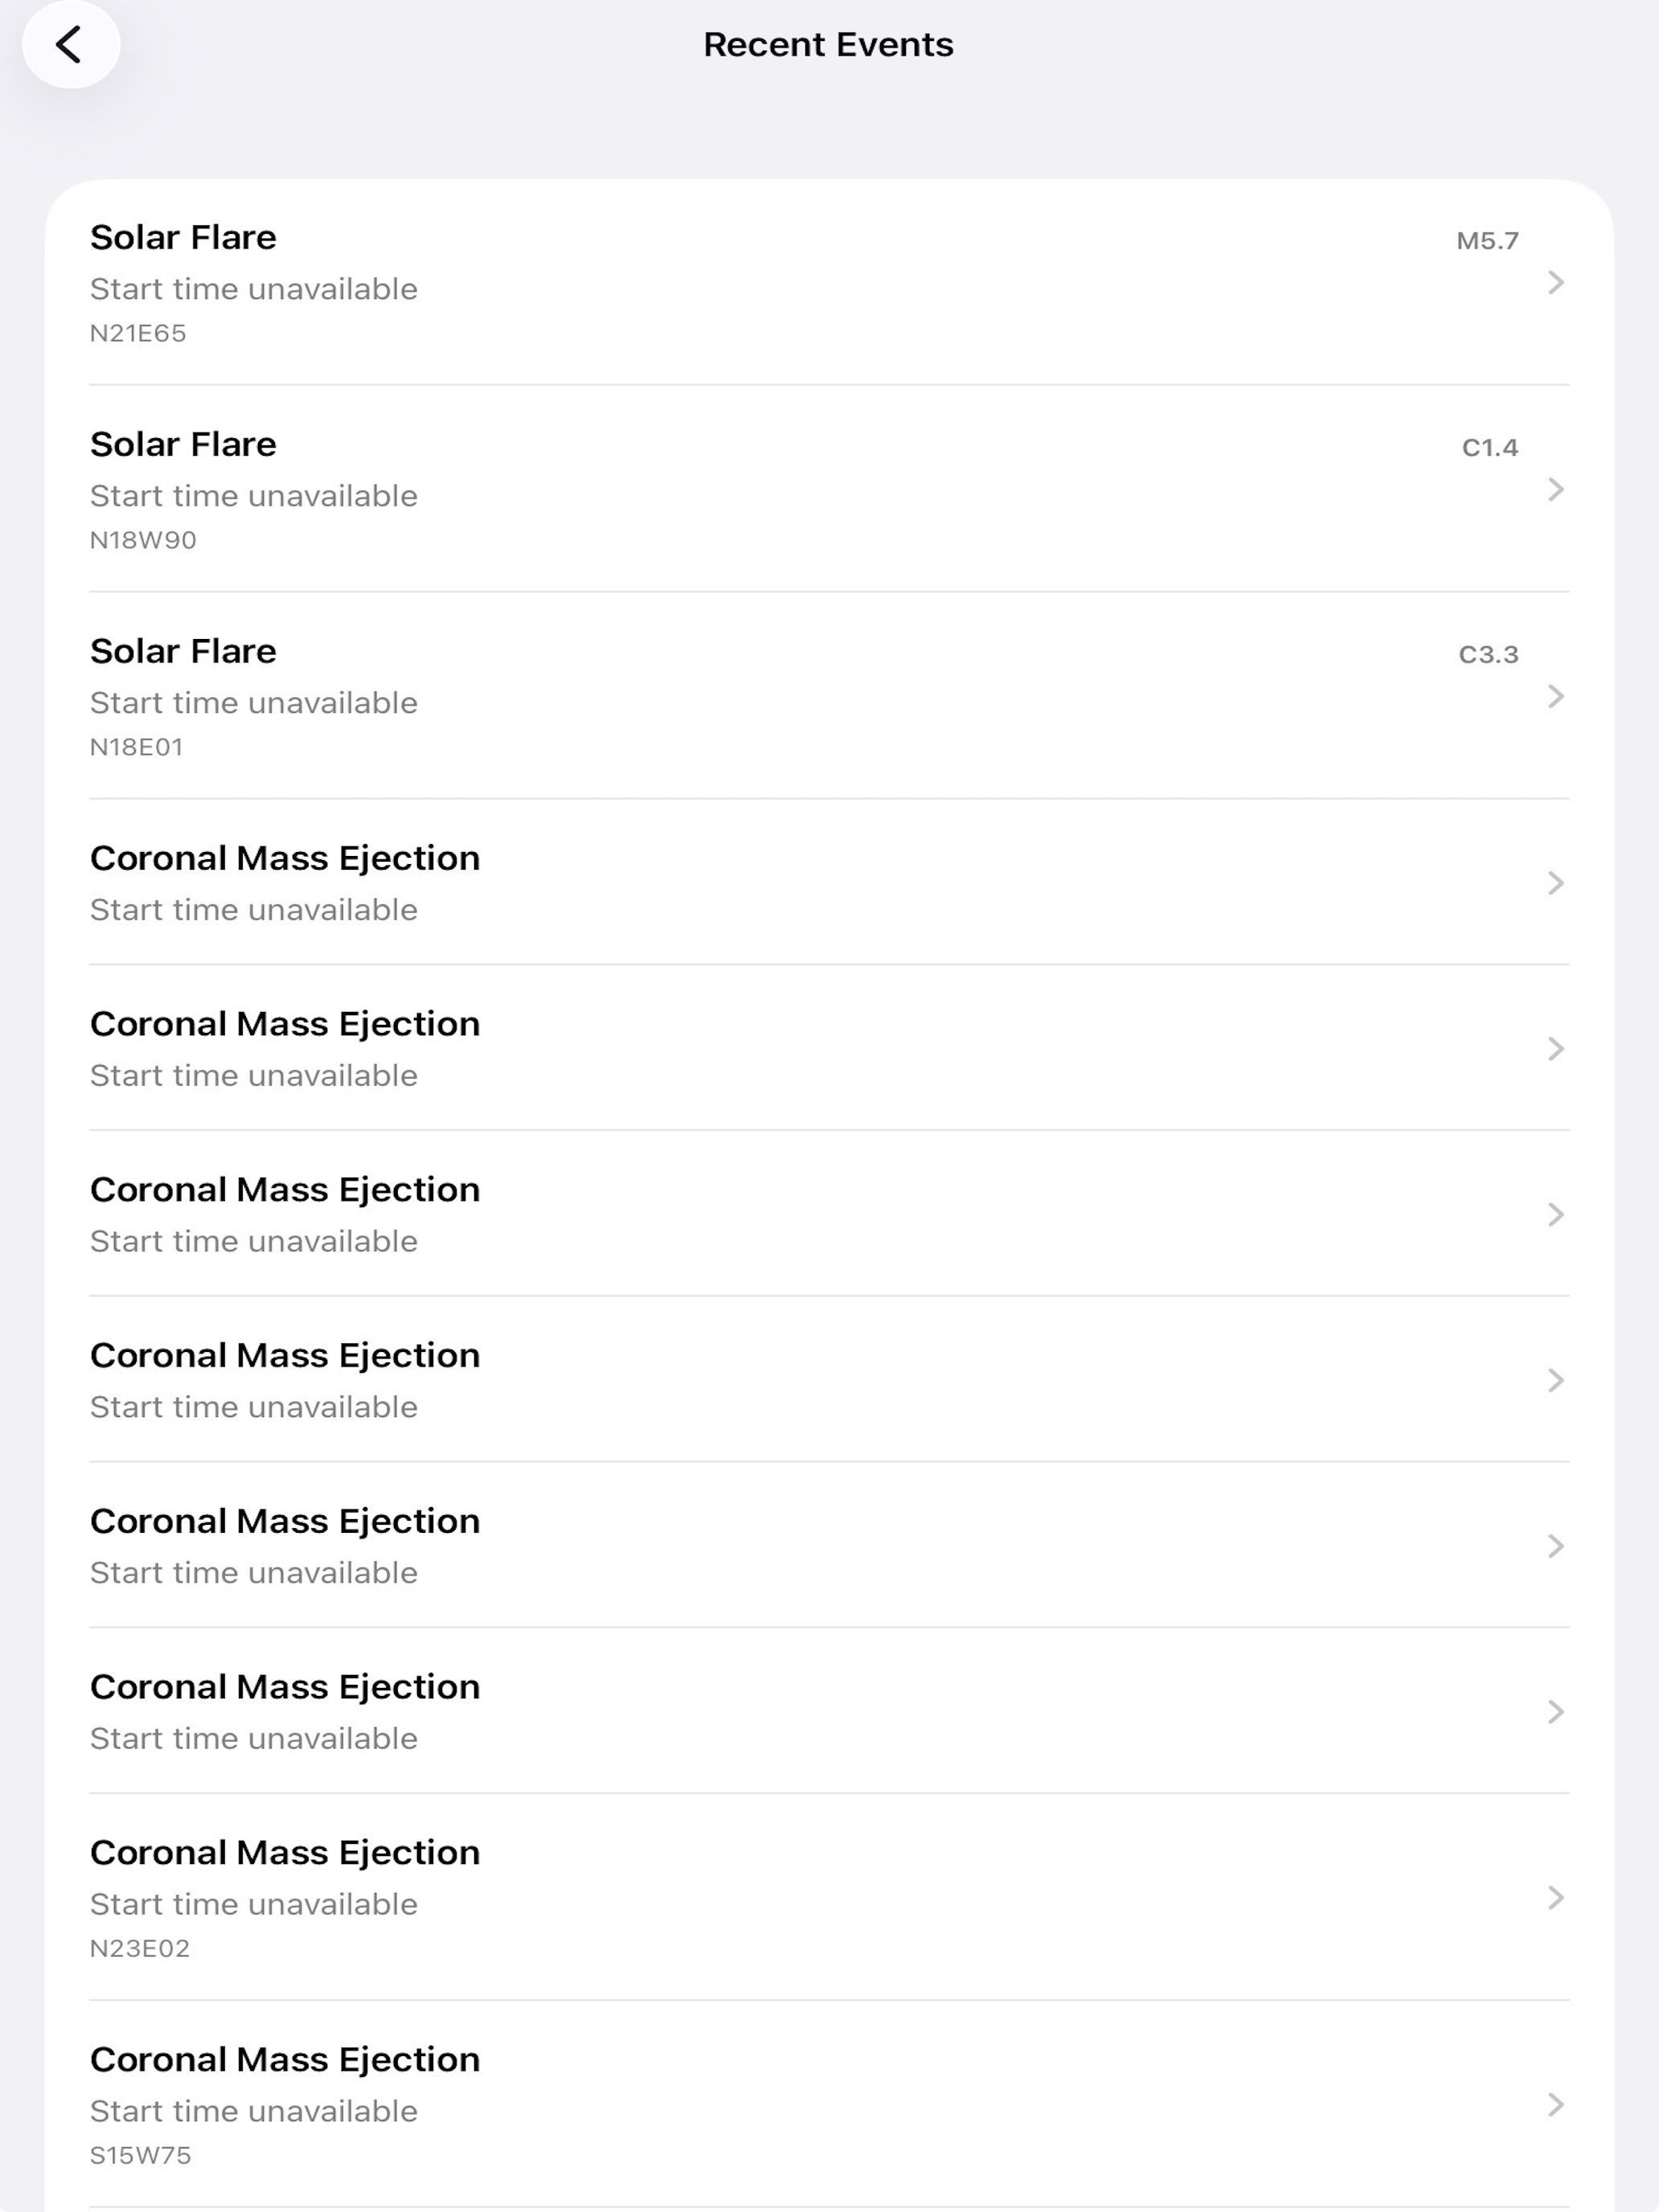Tap chevron on the M5.7 Solar Flare row

click(x=1555, y=283)
